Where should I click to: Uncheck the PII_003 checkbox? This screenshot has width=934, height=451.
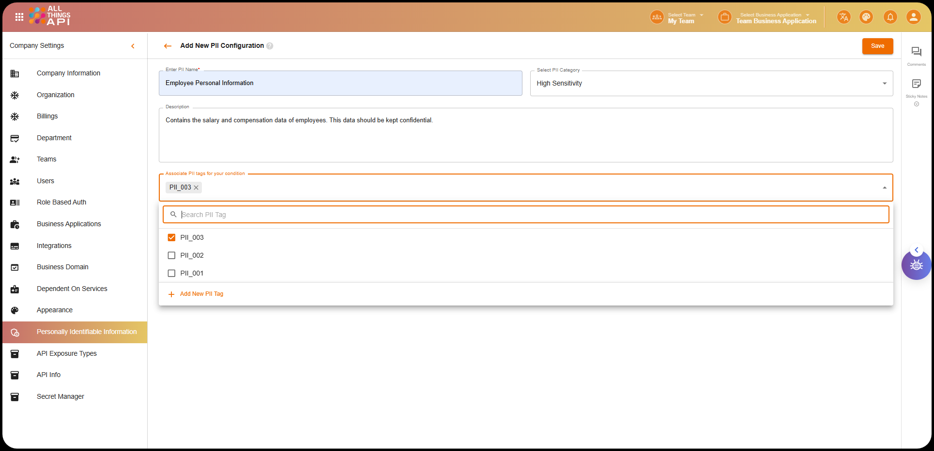click(171, 237)
